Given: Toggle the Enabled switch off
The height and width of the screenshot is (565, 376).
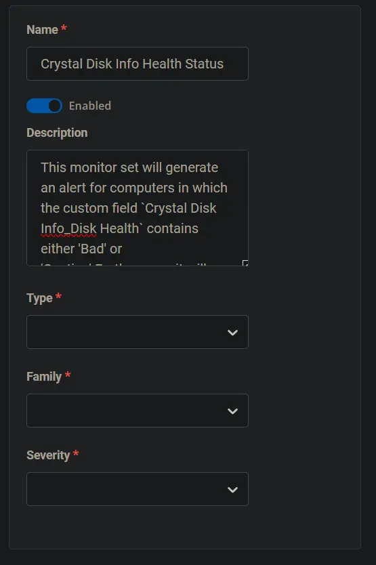Looking at the screenshot, I should pyautogui.click(x=44, y=106).
